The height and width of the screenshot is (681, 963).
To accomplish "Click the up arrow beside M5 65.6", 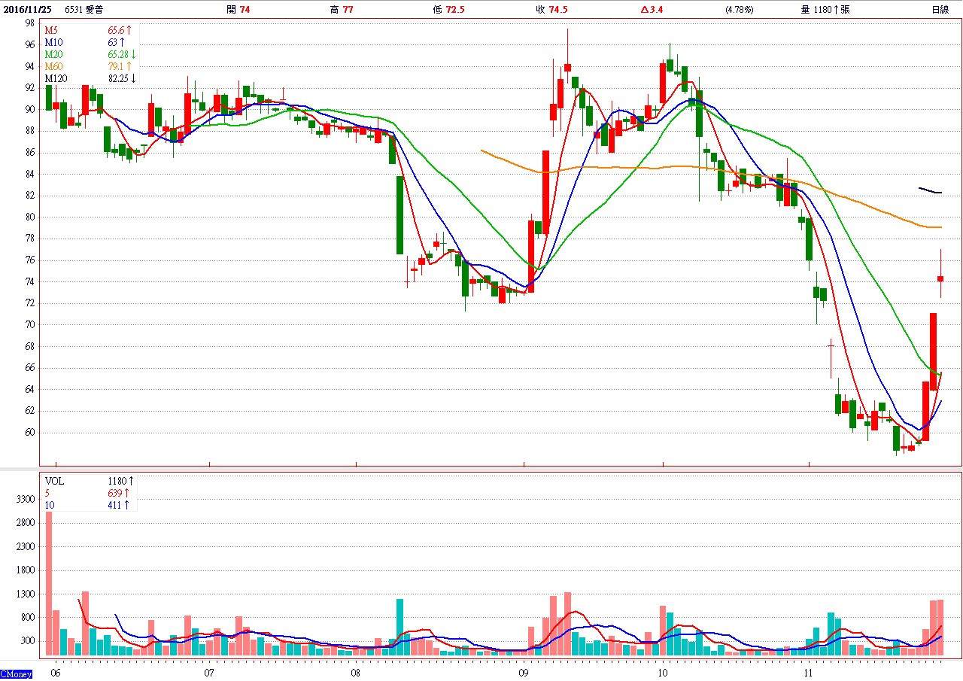I will [129, 30].
